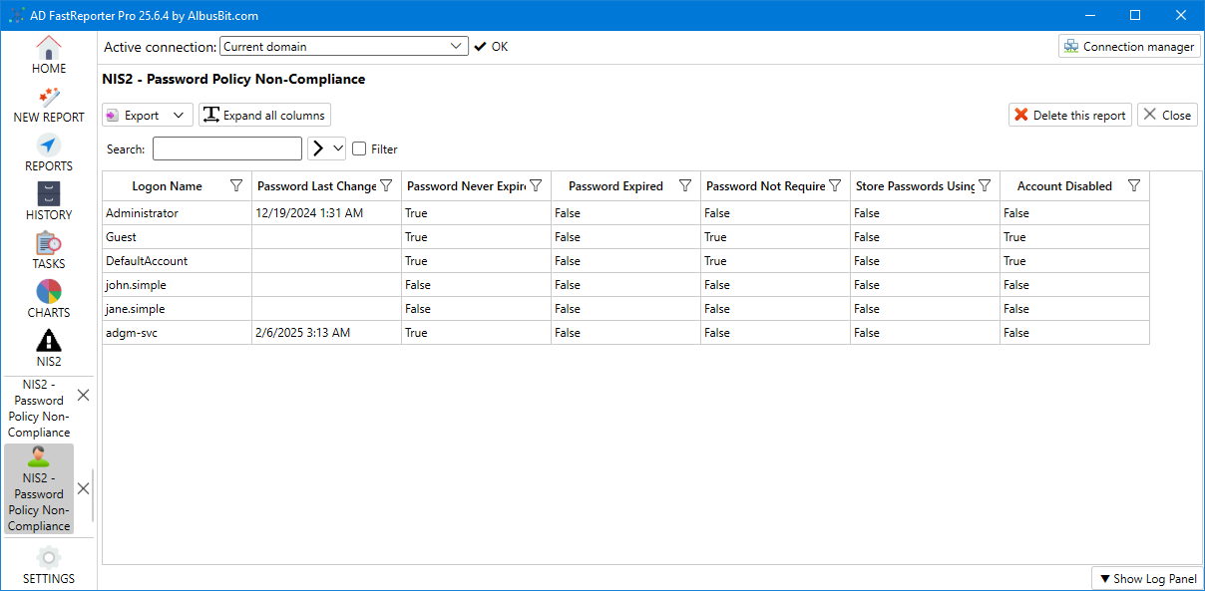The image size is (1205, 591).
Task: Open Connection manager
Action: click(x=1129, y=46)
